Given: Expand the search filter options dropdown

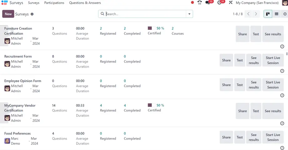Looking at the screenshot, I should click(x=189, y=14).
